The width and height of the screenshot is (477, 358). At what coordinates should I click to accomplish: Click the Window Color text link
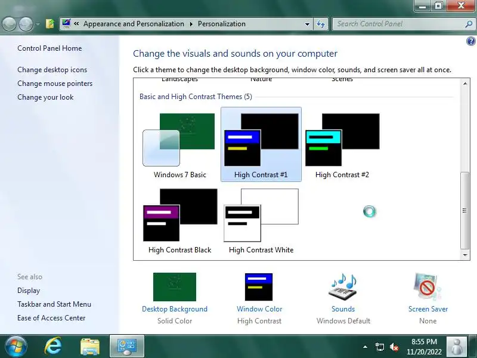click(259, 309)
